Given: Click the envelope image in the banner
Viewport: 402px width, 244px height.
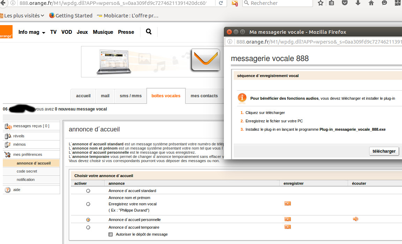Looking at the screenshot, I should point(206,60).
